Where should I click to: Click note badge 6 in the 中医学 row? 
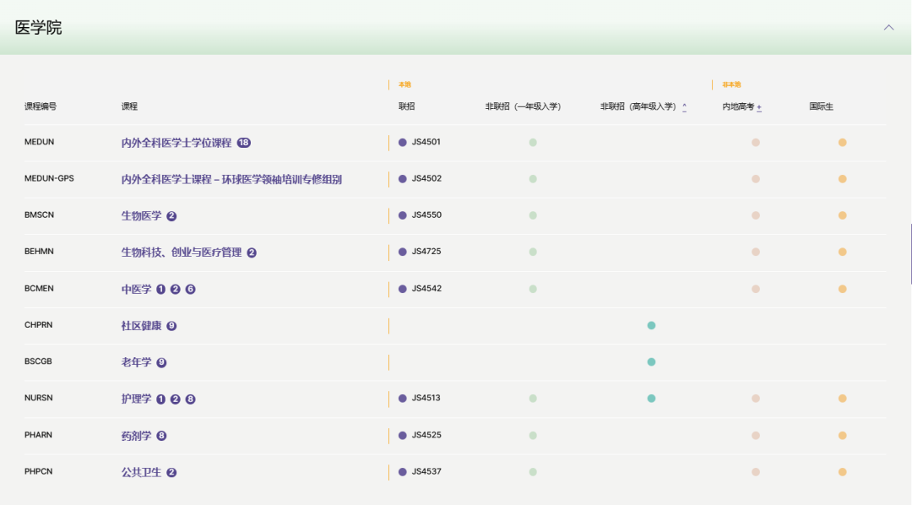190,290
